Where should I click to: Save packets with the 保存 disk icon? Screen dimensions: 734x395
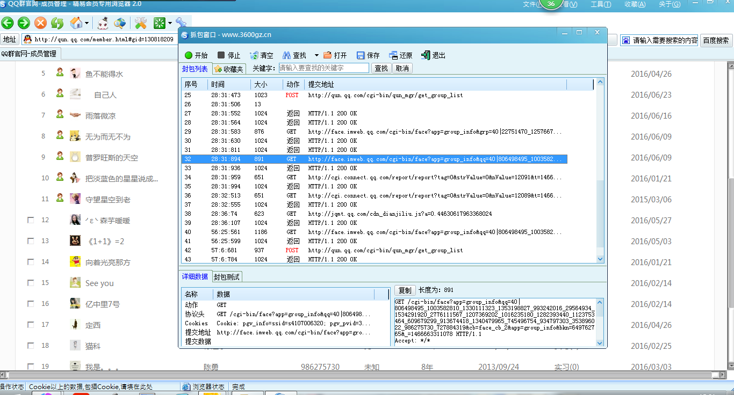[368, 55]
